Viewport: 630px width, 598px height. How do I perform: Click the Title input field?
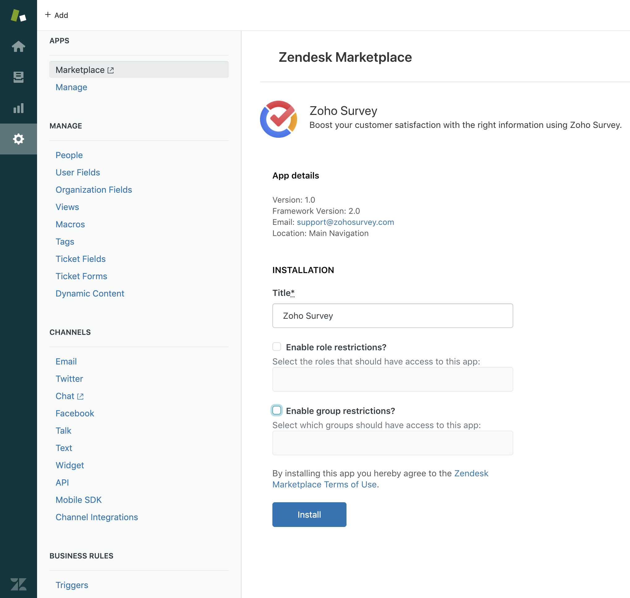392,316
